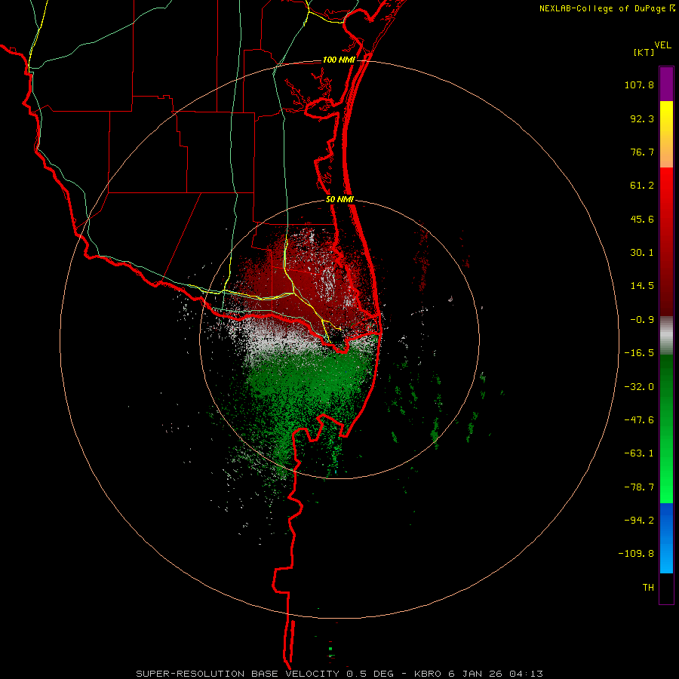Click the NEXLAB-College of DuPage label
Viewport: 679px width, 679px height.
pos(607,8)
